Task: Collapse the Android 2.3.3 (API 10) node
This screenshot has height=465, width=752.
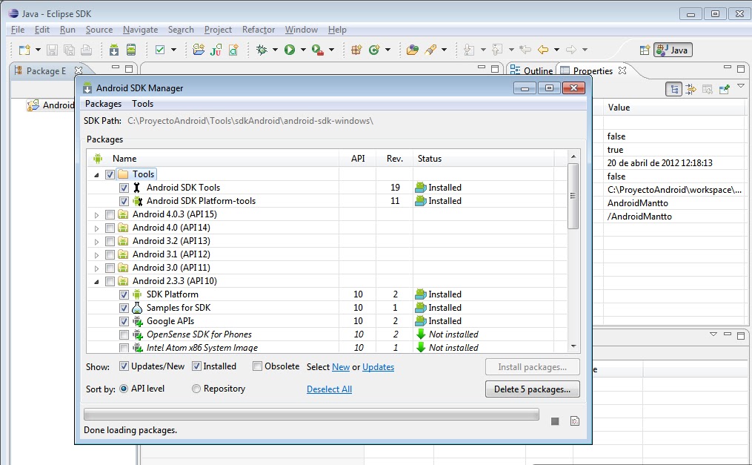Action: pos(96,282)
